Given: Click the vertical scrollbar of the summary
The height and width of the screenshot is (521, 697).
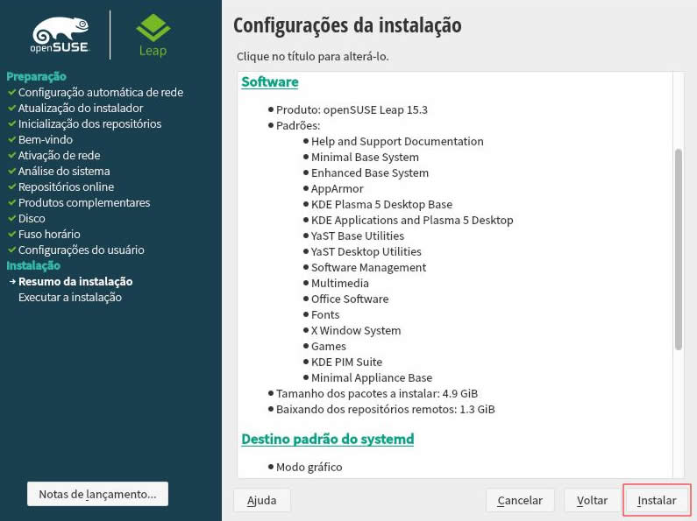Looking at the screenshot, I should pyautogui.click(x=678, y=250).
